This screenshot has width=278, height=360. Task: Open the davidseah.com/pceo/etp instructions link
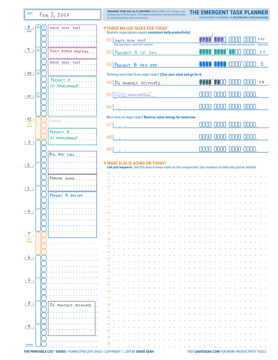pos(250,17)
